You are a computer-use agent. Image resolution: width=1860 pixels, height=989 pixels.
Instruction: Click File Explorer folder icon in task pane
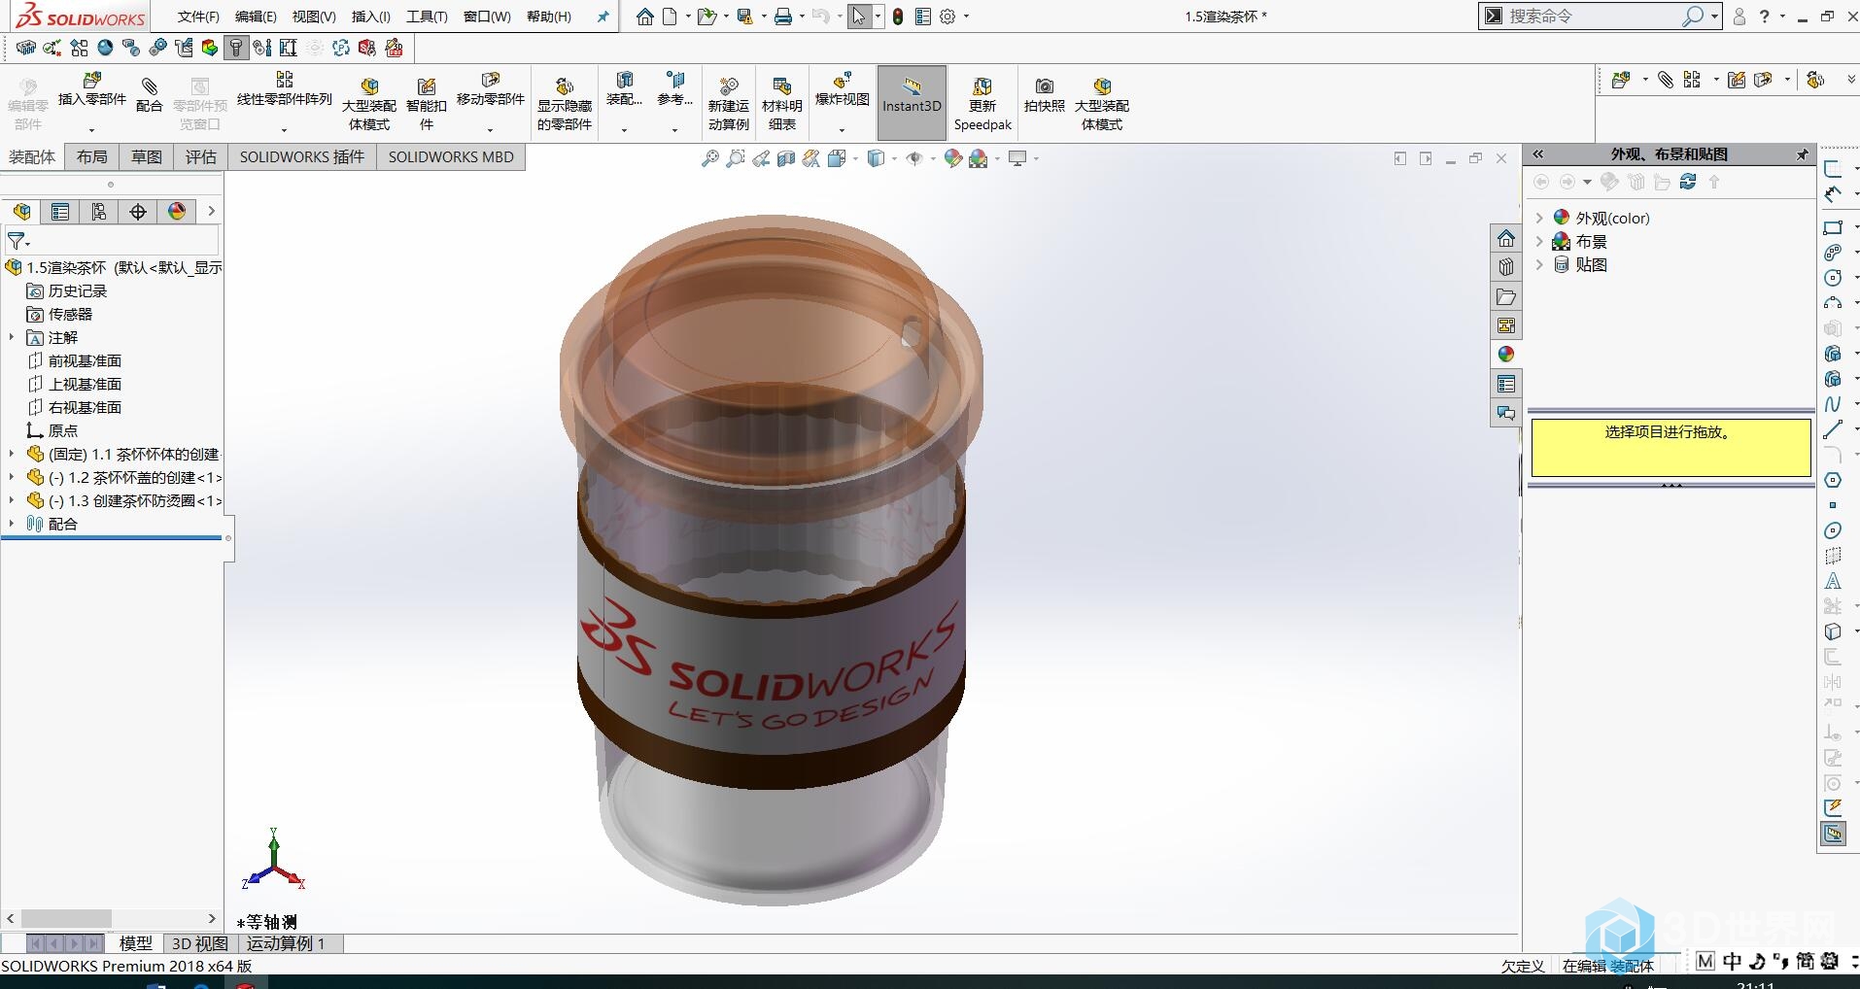(x=1506, y=296)
